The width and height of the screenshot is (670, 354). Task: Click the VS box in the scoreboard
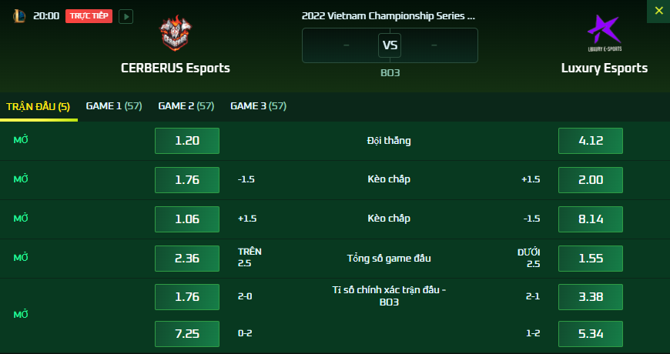(390, 45)
